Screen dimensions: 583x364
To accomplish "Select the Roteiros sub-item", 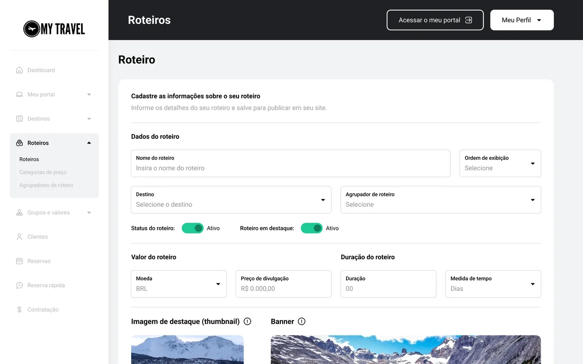I will pos(29,159).
